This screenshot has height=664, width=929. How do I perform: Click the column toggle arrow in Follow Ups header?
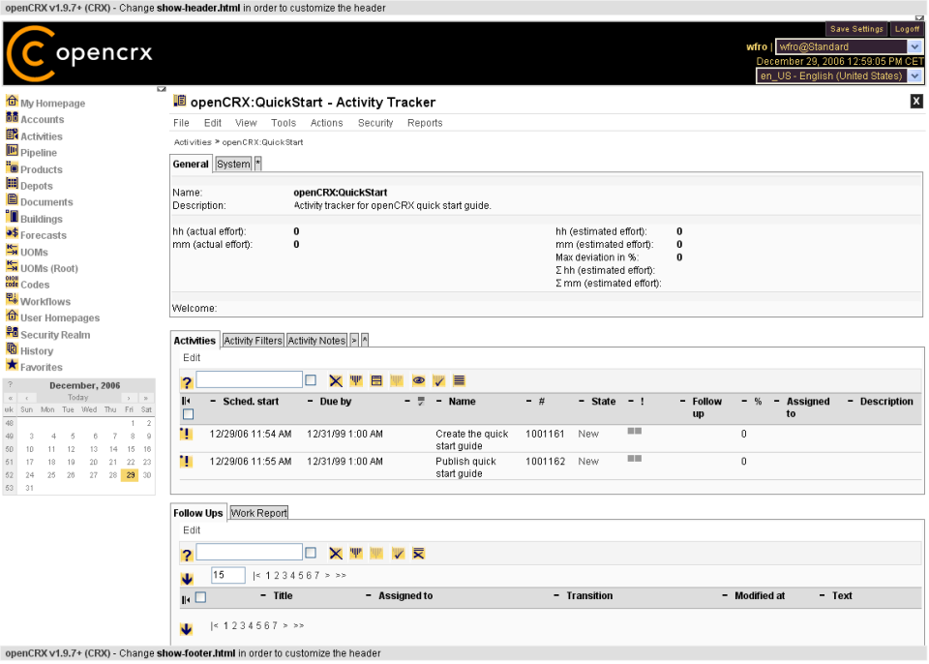[186, 600]
